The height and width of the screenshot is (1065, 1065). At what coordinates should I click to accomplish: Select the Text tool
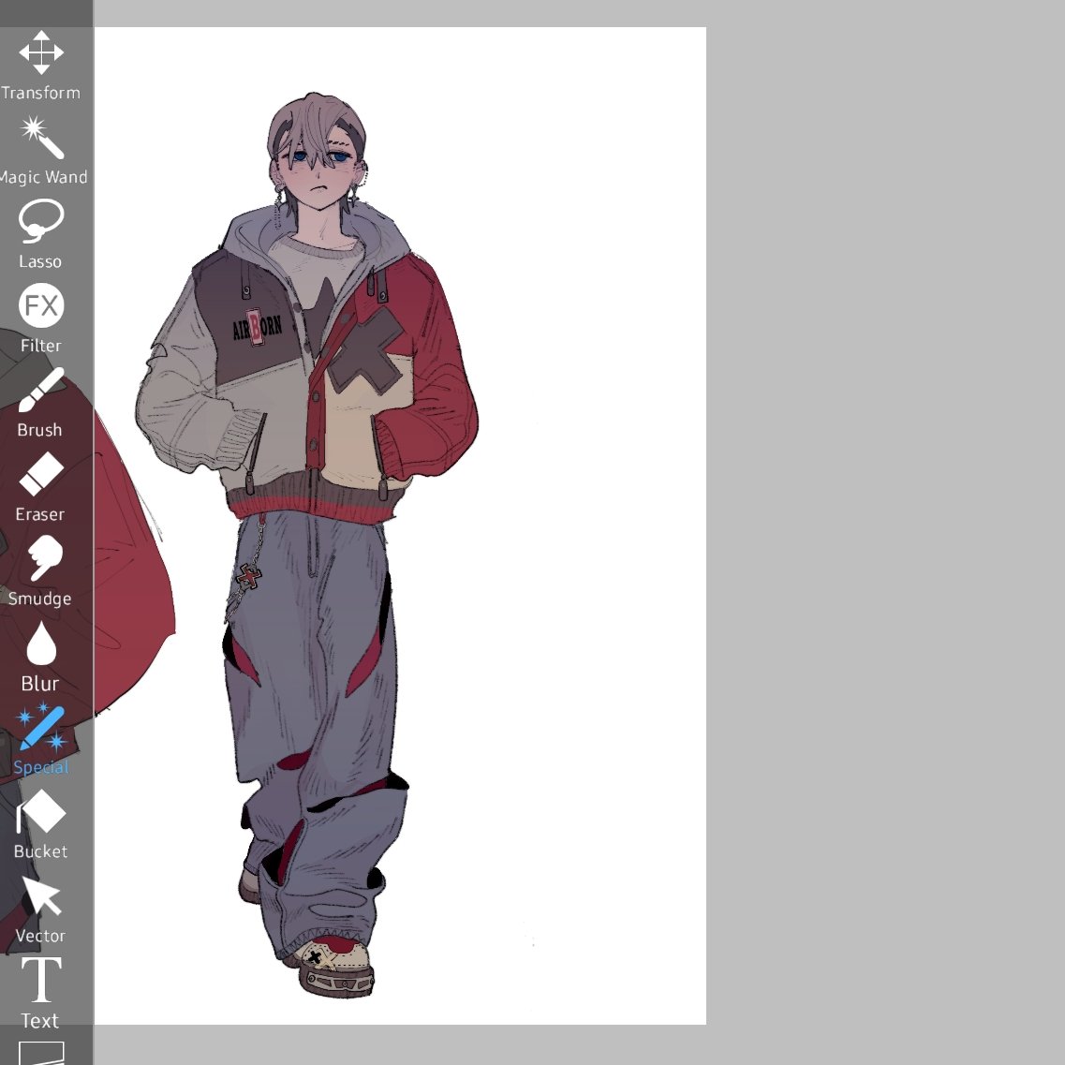(x=41, y=993)
